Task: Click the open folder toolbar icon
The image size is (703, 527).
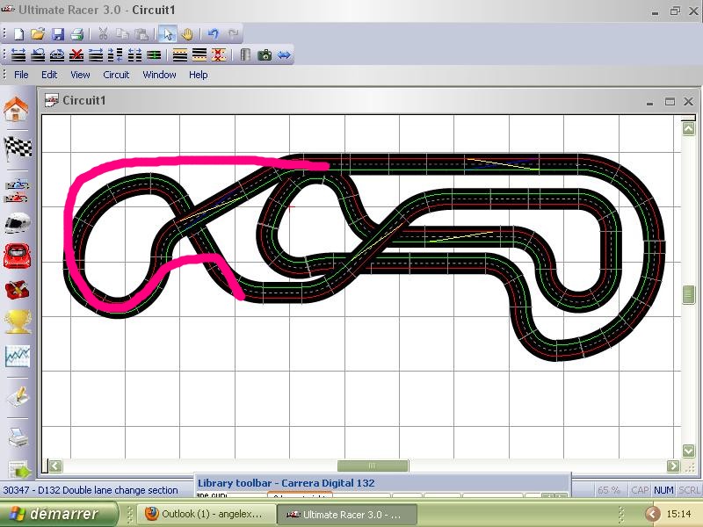Action: pyautogui.click(x=38, y=34)
